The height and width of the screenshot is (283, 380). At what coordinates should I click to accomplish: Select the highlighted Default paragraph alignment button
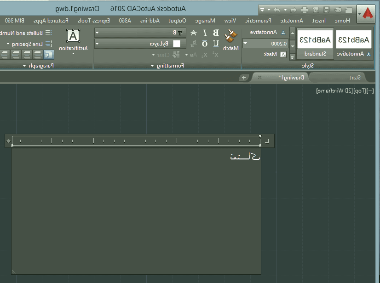coord(48,55)
